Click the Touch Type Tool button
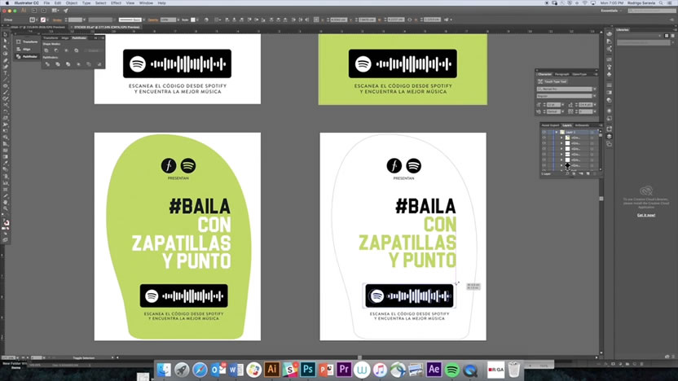The width and height of the screenshot is (678, 381). (552, 81)
